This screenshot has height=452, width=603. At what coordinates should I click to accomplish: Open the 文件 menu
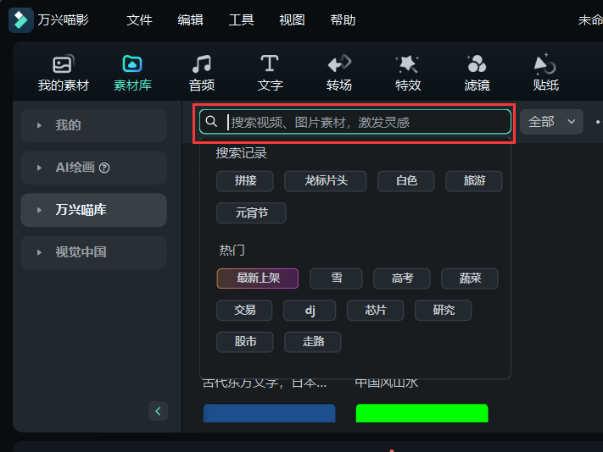pyautogui.click(x=139, y=20)
